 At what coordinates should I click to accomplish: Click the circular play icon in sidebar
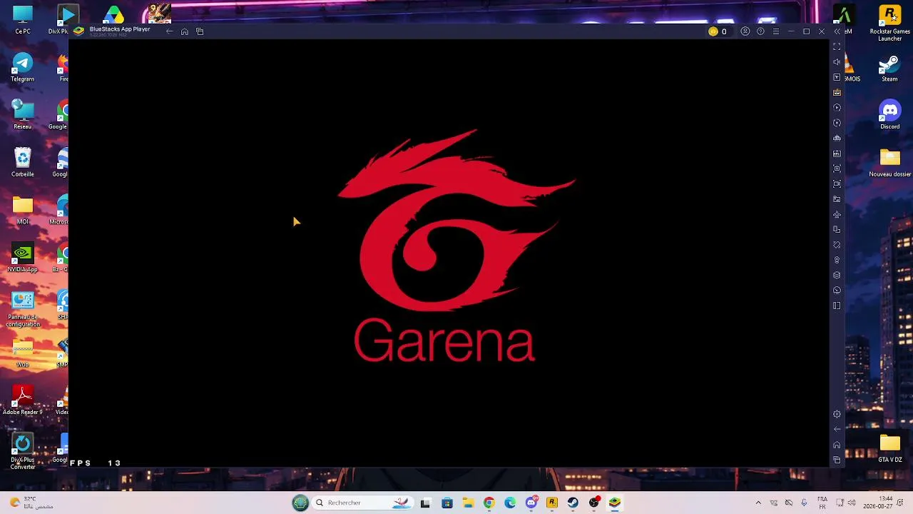[x=837, y=108]
